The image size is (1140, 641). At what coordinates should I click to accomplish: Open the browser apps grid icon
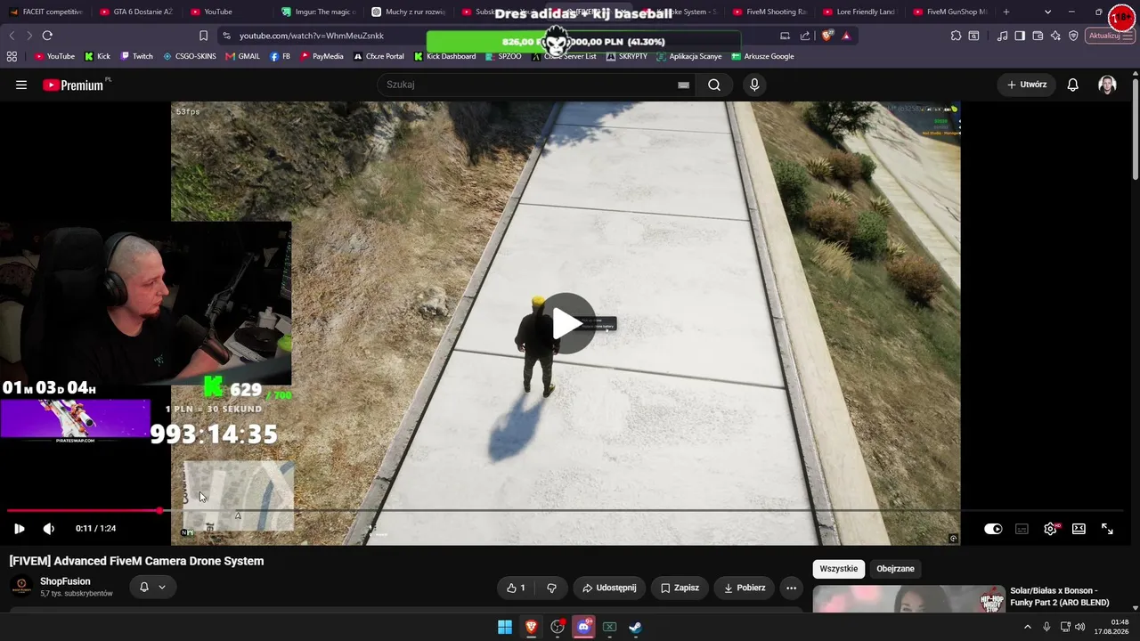tap(12, 56)
